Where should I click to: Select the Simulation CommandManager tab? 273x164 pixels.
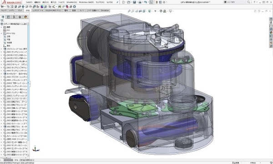(105, 10)
